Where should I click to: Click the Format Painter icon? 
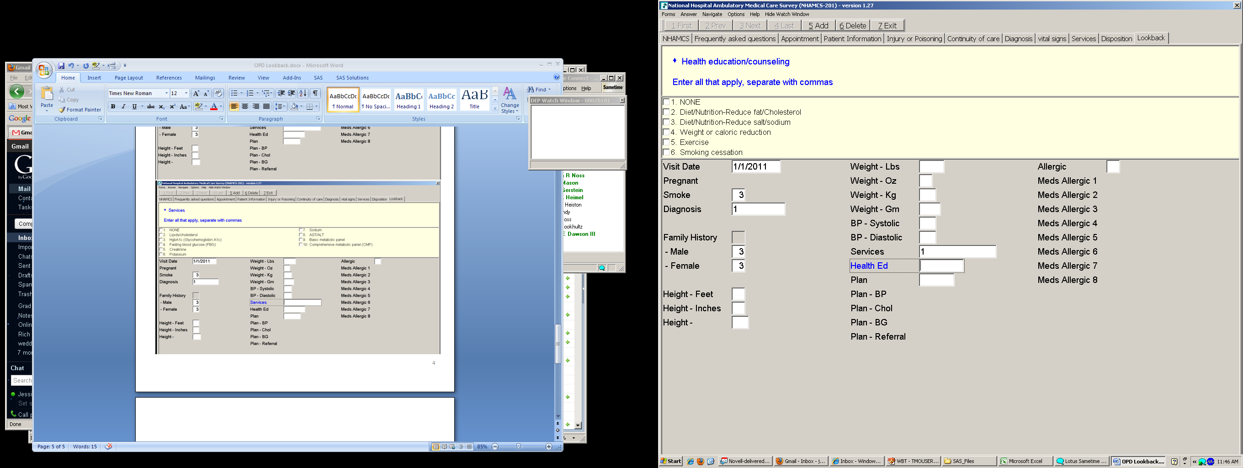[x=80, y=110]
